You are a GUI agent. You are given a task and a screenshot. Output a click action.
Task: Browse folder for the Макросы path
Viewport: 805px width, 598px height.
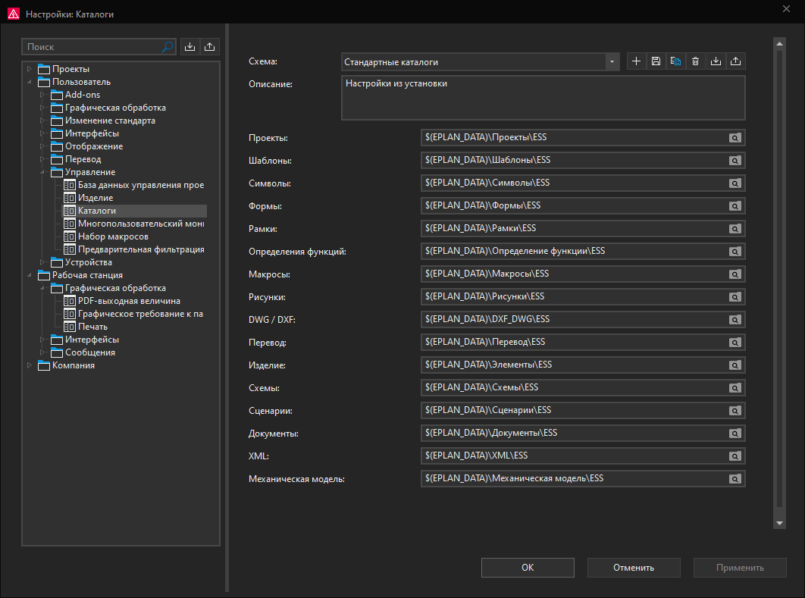coord(735,274)
